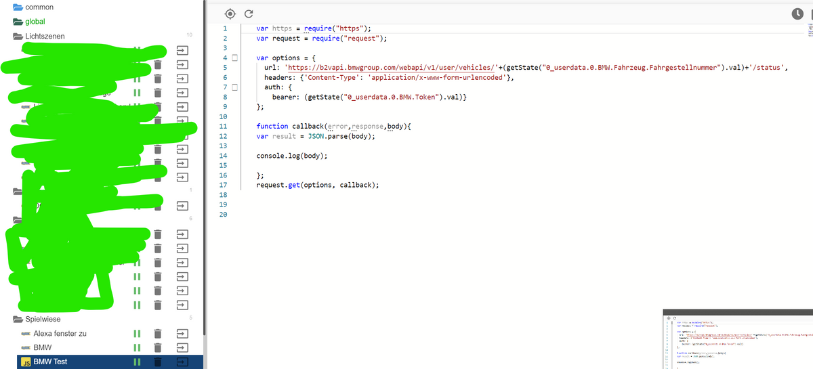
Task: Click line number 11 in the gutter
Action: (223, 127)
